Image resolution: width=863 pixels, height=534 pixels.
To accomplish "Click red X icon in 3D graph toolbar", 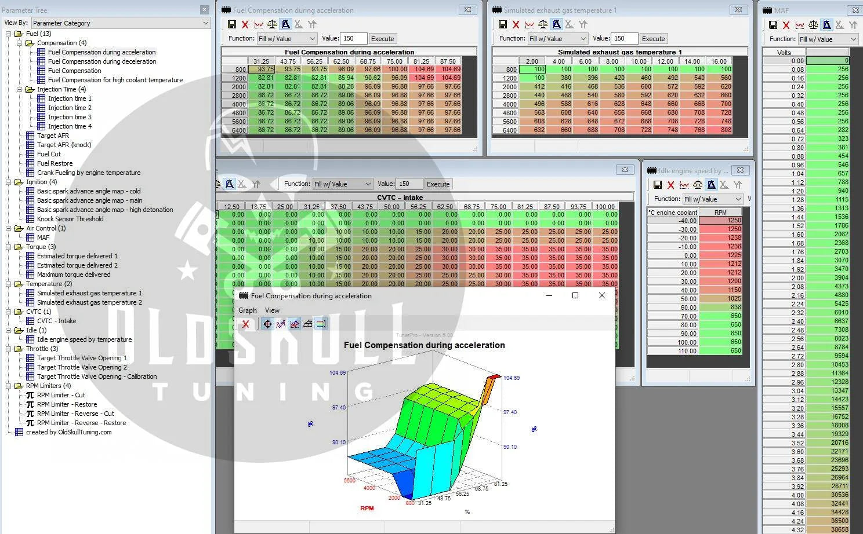I will [x=245, y=324].
